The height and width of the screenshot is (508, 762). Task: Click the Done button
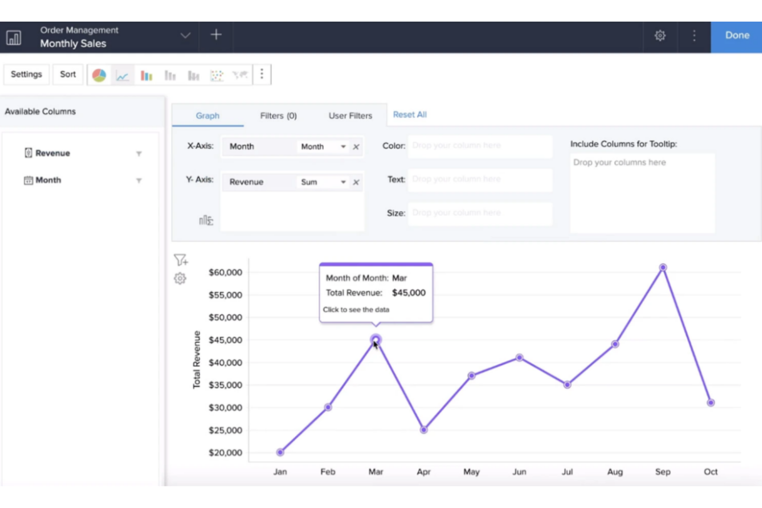(x=737, y=36)
